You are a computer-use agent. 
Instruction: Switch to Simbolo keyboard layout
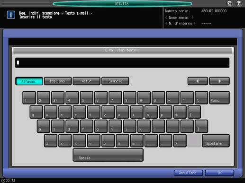(115, 81)
